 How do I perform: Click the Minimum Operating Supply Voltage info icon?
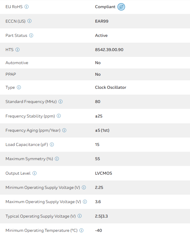[x=84, y=187]
